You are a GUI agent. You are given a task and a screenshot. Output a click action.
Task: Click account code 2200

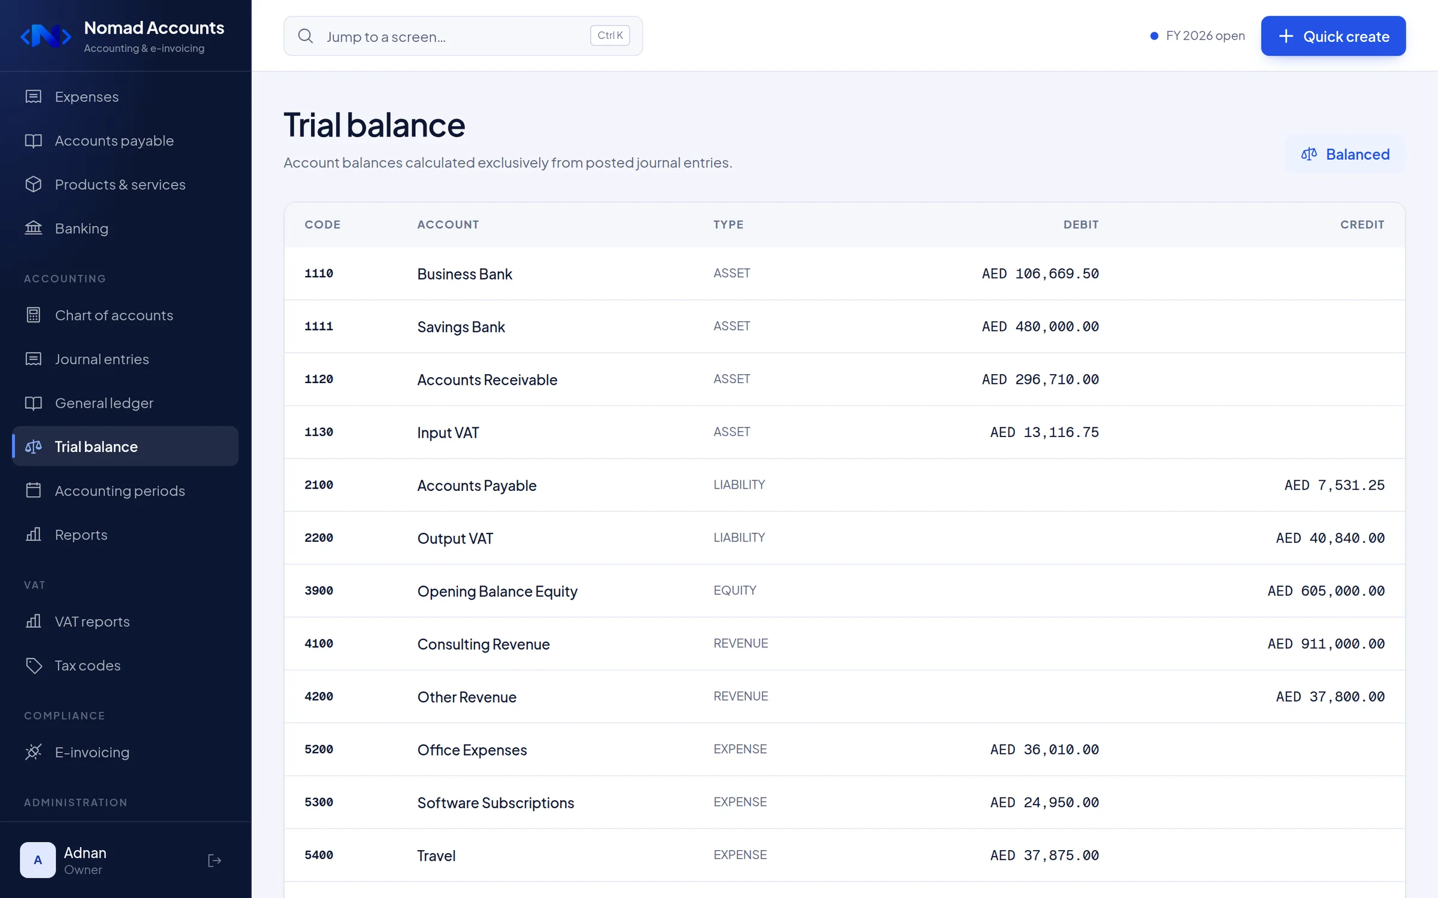pos(319,538)
